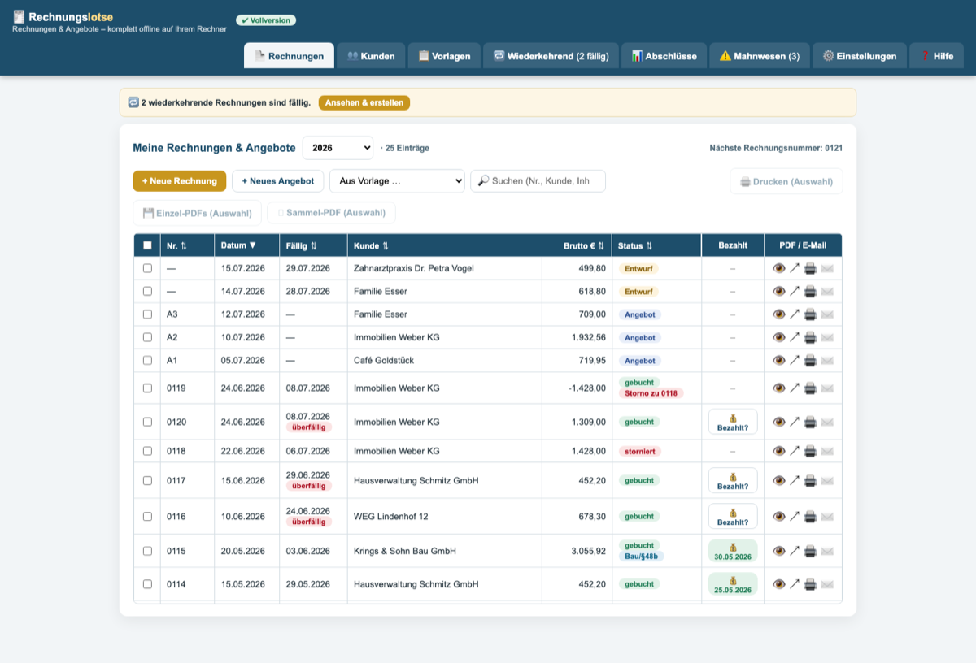Preview invoice 0120 with the eye icon

click(x=778, y=422)
